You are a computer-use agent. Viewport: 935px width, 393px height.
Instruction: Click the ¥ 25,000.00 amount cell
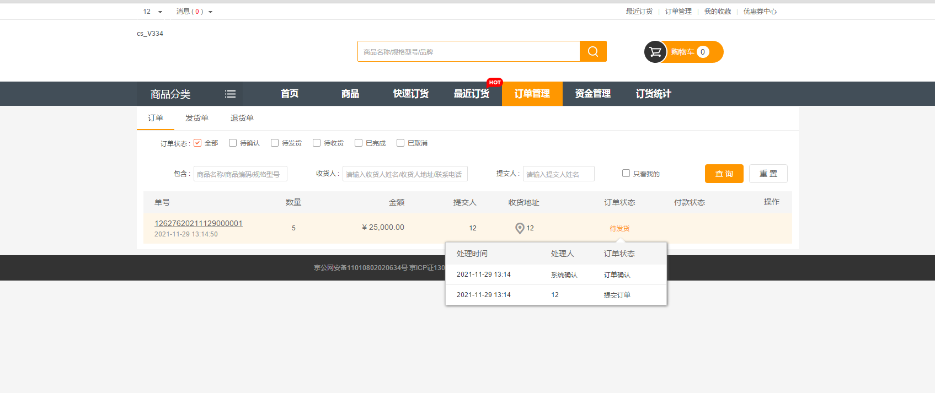coord(383,227)
